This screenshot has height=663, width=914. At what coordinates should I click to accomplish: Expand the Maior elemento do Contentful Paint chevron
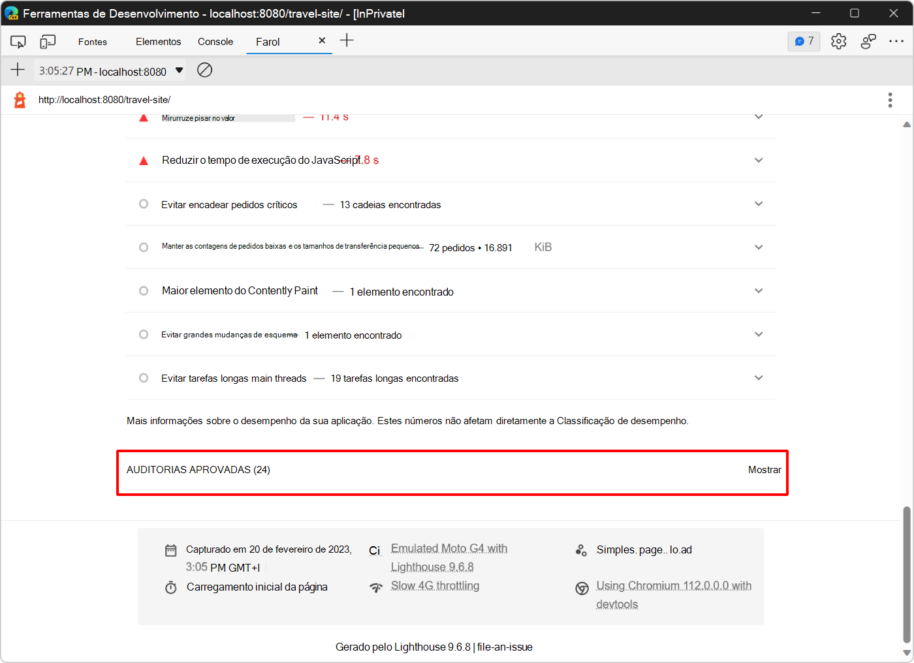click(x=759, y=291)
